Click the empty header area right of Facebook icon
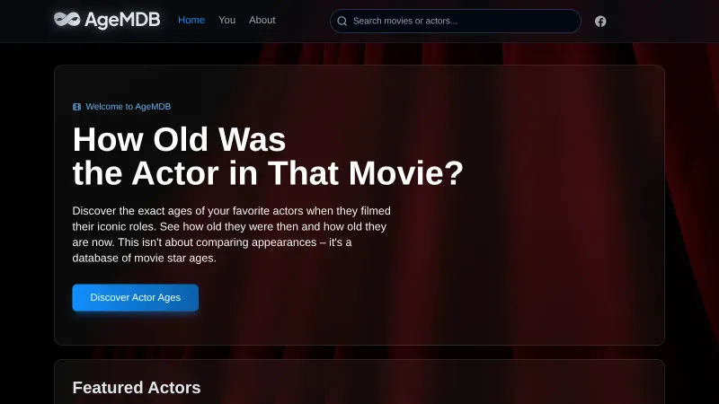This screenshot has height=404, width=719. tap(665, 21)
